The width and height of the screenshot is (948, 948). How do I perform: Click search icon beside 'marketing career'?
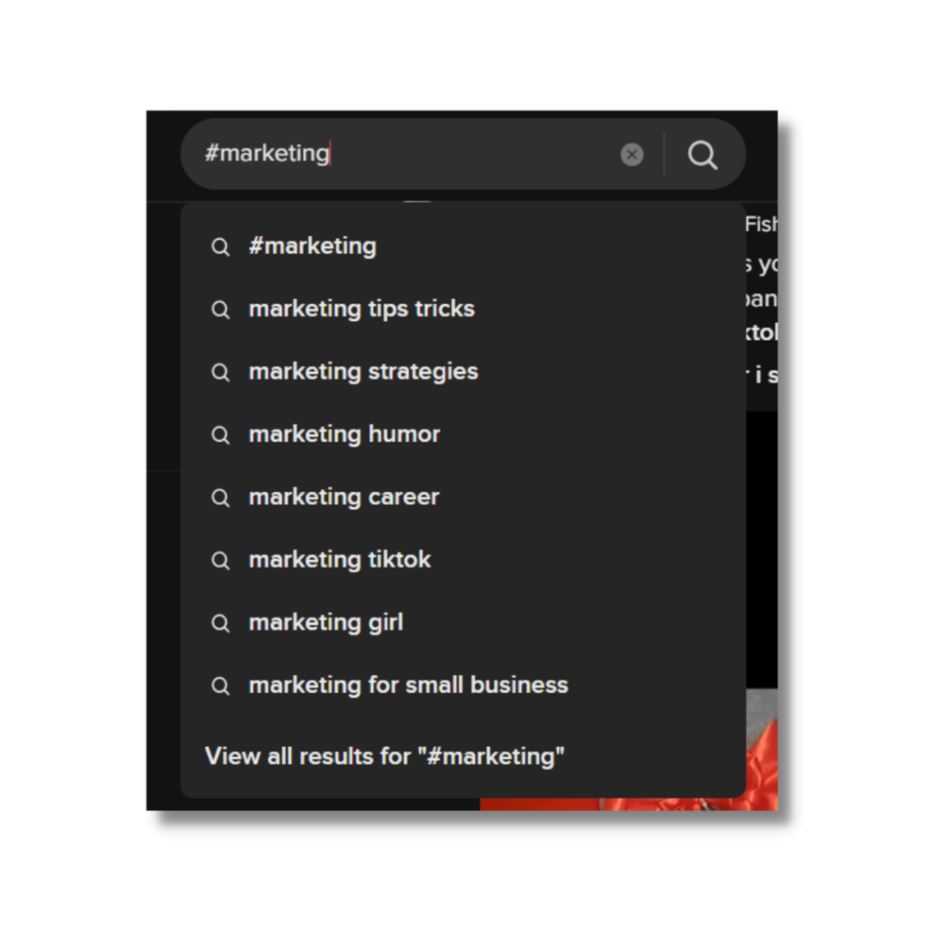220,497
